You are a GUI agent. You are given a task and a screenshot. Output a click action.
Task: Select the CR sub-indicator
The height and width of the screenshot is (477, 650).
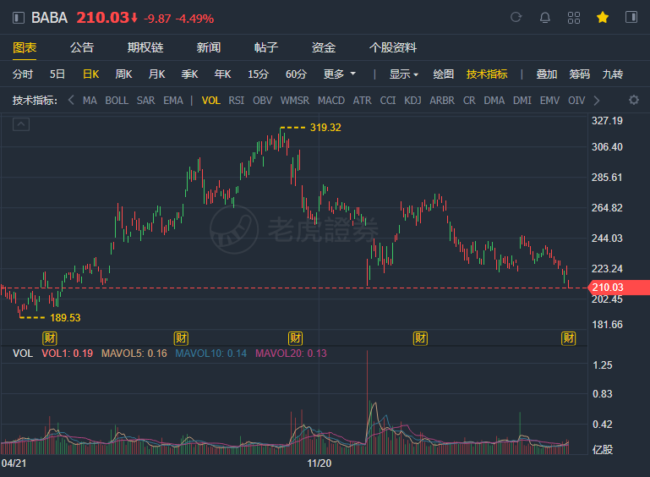[469, 101]
